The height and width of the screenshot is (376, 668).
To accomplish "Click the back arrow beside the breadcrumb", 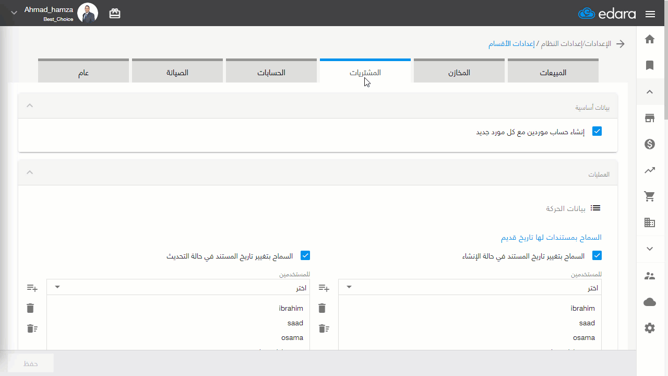I will click(x=621, y=44).
